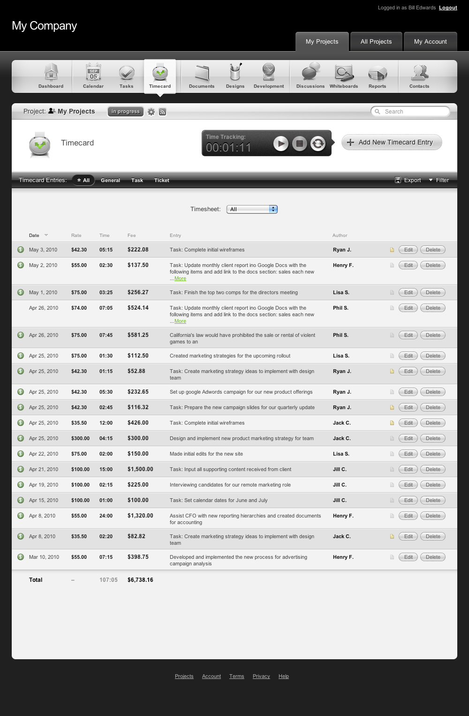
Task: Open the Privacy footer link
Action: (x=261, y=676)
